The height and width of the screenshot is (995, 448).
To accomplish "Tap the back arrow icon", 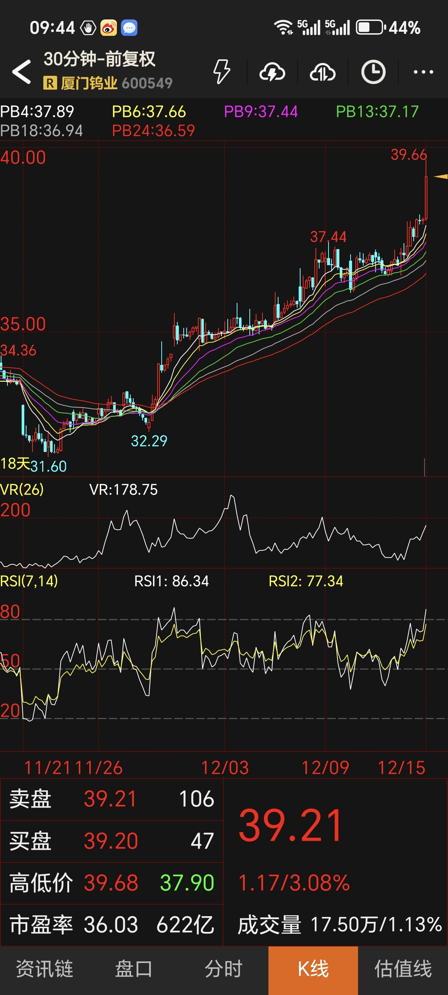I will click(22, 71).
